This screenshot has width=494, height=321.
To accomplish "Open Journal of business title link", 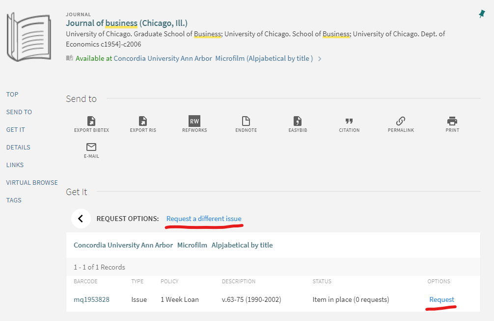I will [x=127, y=23].
